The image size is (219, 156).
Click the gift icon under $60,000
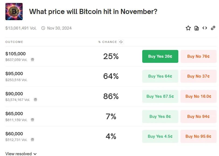[32, 140]
